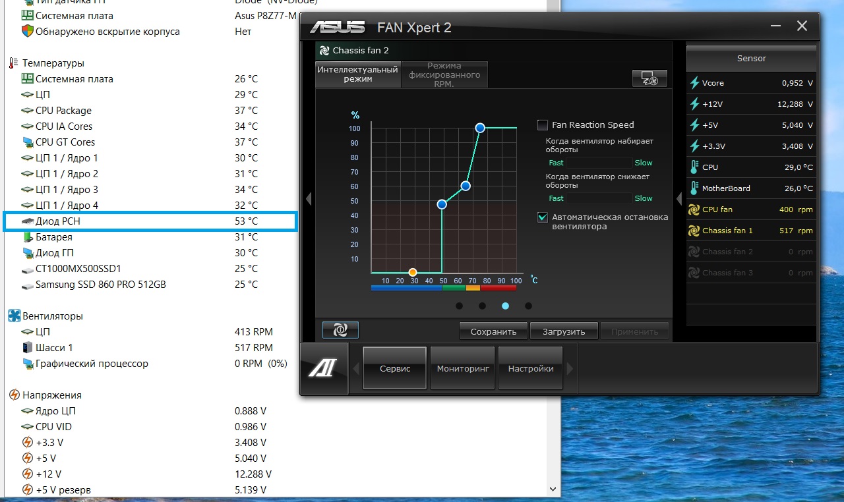This screenshot has width=844, height=502.
Task: Click the Загрузить button
Action: (564, 331)
